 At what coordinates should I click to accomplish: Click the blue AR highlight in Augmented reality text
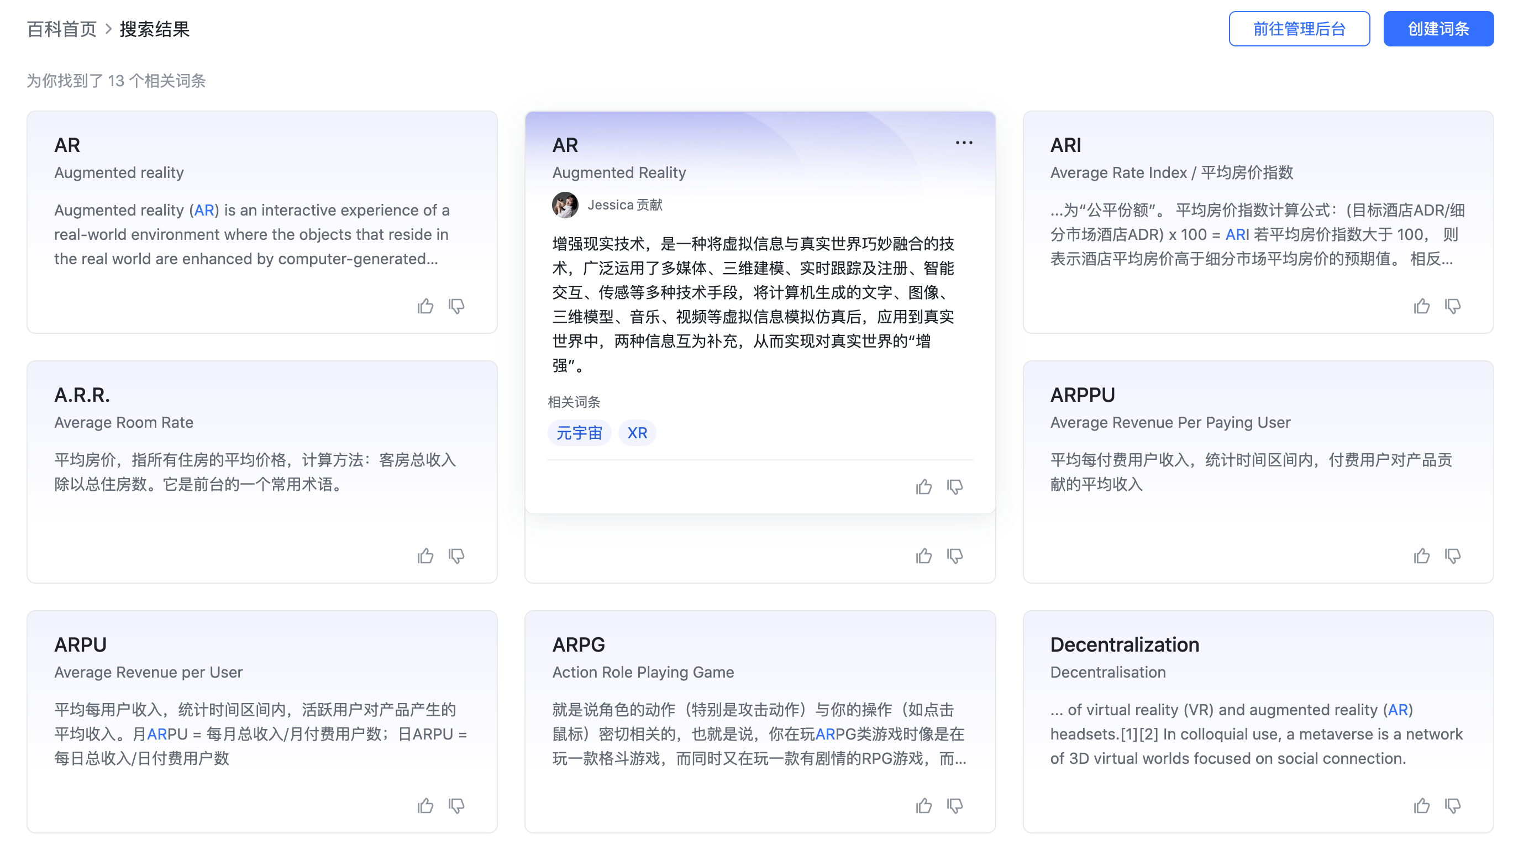coord(204,210)
